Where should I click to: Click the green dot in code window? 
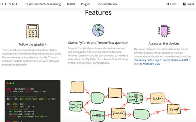click(13, 83)
